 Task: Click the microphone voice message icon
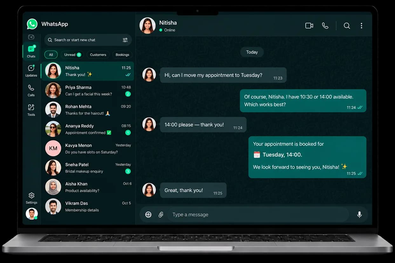click(x=359, y=215)
